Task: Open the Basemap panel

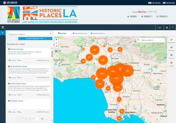Action: click(x=172, y=49)
